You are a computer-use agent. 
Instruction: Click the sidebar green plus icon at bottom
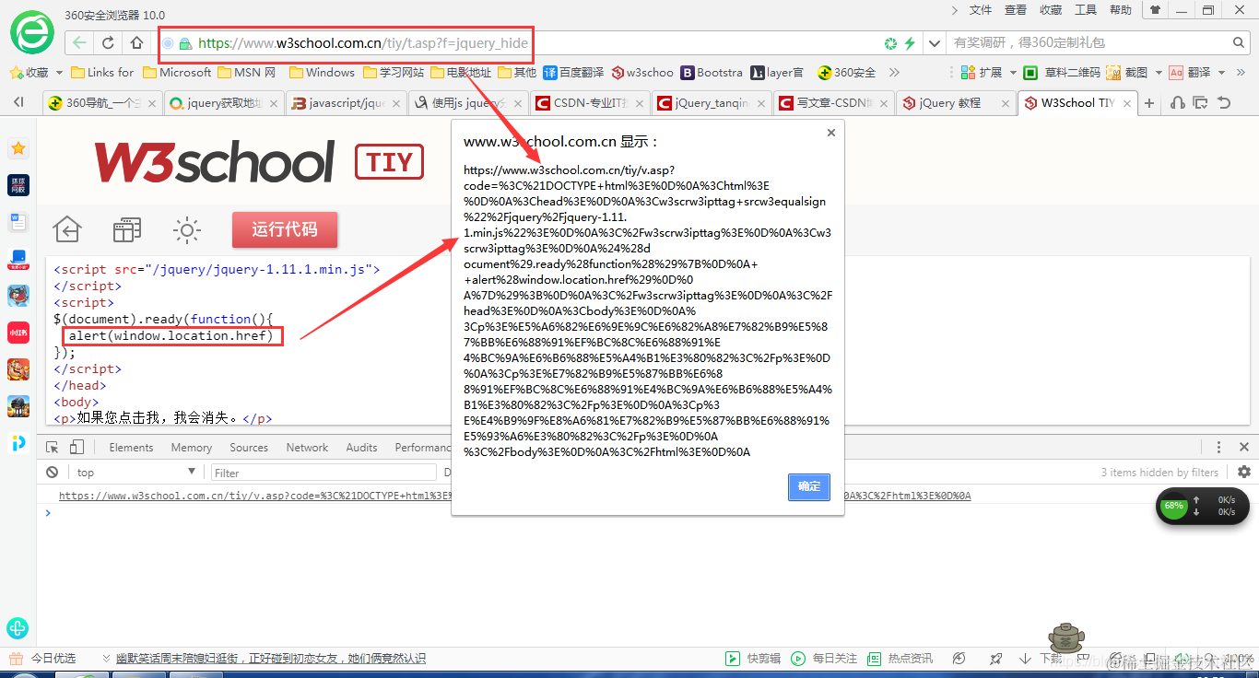pyautogui.click(x=18, y=628)
